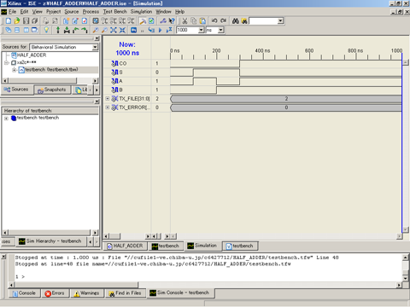Image resolution: width=410 pixels, height=307 pixels.
Task: Expand the TX_FILE[31:0] signal
Action: 108,99
